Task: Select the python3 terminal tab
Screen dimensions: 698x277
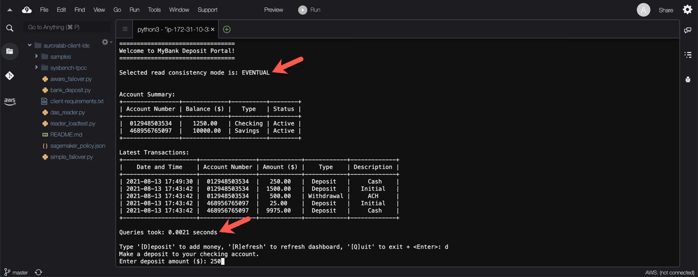Action: point(173,30)
